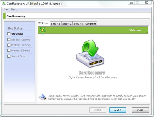Click the Close button at bottom
Image resolution: width=154 pixels, height=117 pixels.
pyautogui.click(x=140, y=110)
